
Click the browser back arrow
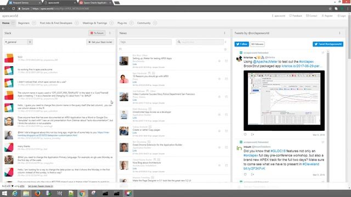(3, 9)
